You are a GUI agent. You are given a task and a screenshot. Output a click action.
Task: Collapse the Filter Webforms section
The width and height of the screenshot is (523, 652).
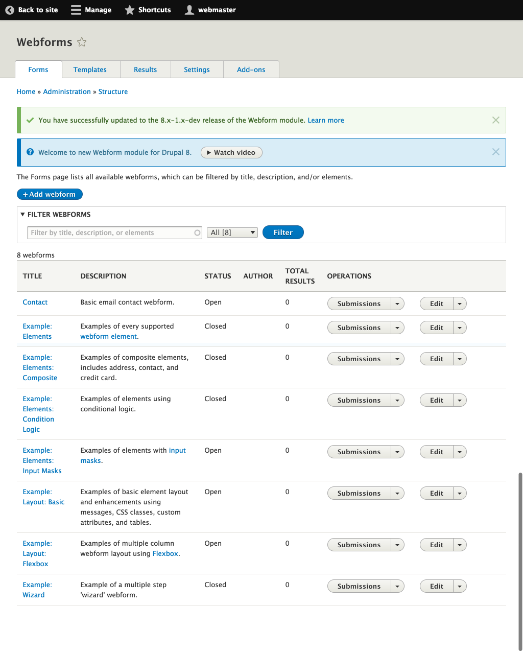(x=56, y=215)
